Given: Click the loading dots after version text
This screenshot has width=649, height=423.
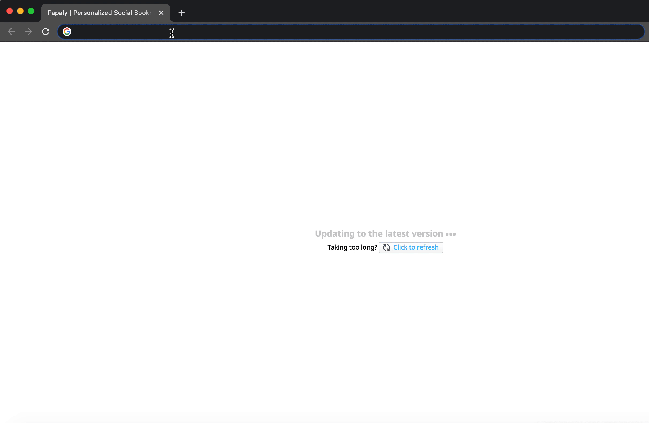Looking at the screenshot, I should [450, 234].
